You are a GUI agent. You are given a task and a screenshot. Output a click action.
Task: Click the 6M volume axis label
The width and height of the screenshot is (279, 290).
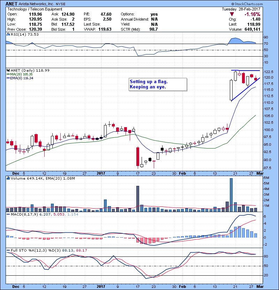click(x=267, y=178)
